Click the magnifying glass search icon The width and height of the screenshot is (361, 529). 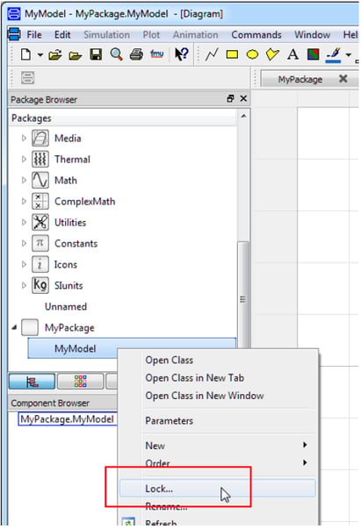tap(116, 54)
